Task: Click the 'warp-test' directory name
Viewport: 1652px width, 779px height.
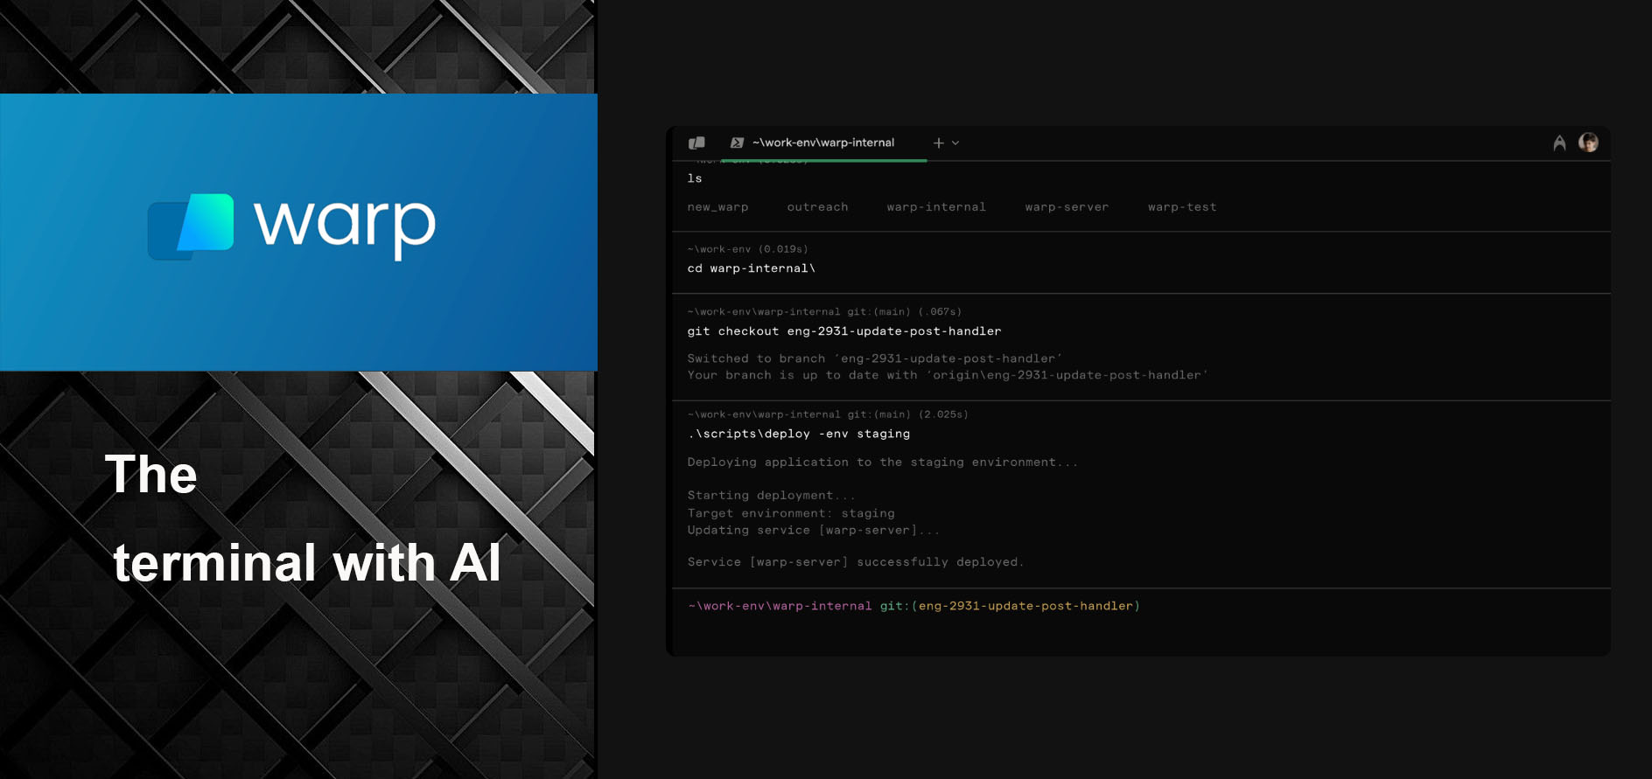Action: point(1182,207)
